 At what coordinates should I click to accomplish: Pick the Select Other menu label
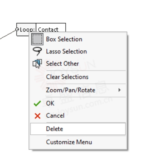(x=63, y=63)
